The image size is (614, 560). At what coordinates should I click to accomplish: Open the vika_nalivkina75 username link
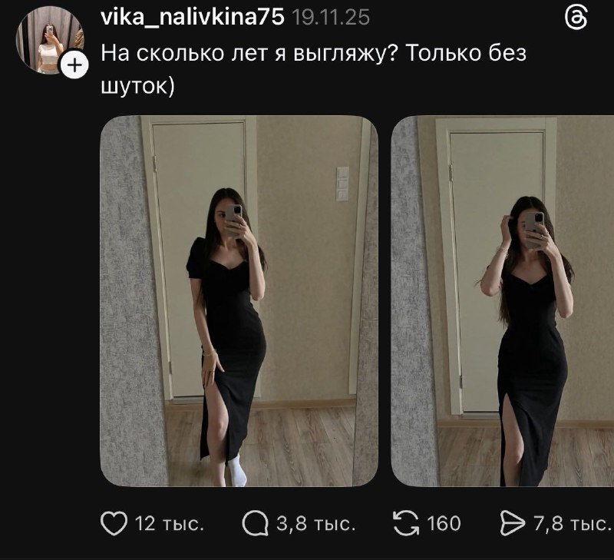coord(193,18)
